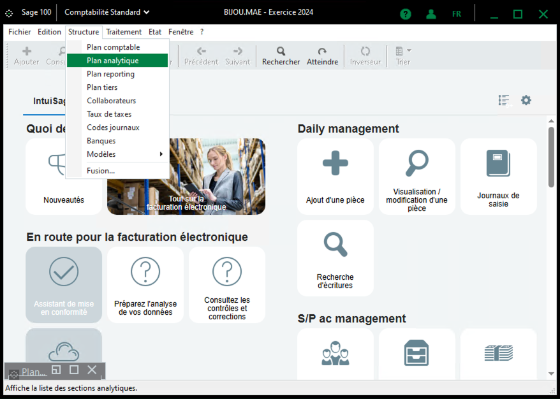Screen dimensions: 560x399
Task: Choose Codes journaux from Structure menu
Action: 113,127
